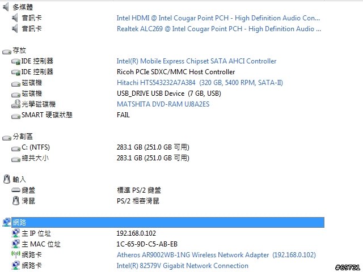This screenshot has height=272, width=363.
Task: Click the speaker icon on the Realtek ALC269 row
Action: tap(15, 29)
